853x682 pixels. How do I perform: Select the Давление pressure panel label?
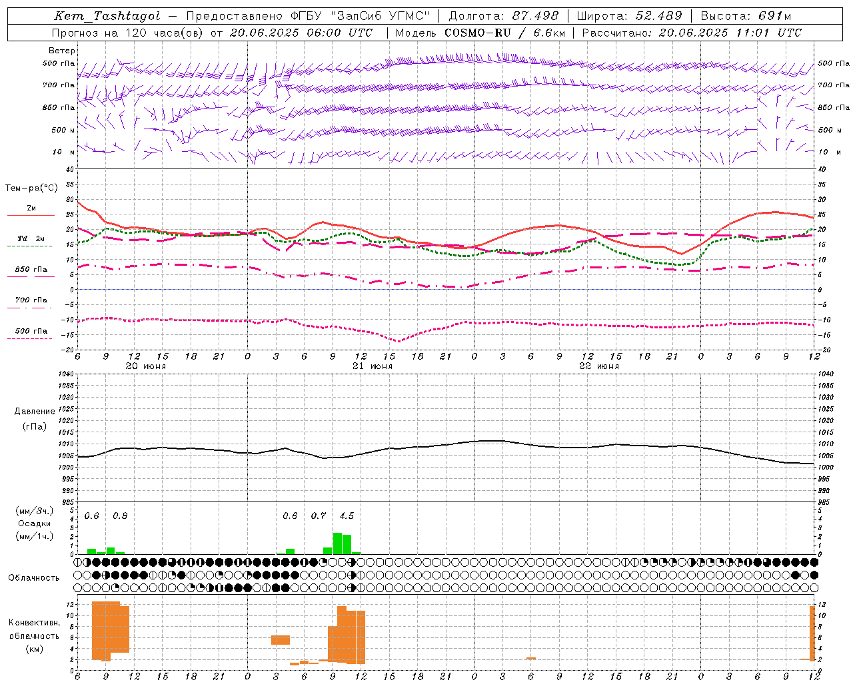coord(35,412)
